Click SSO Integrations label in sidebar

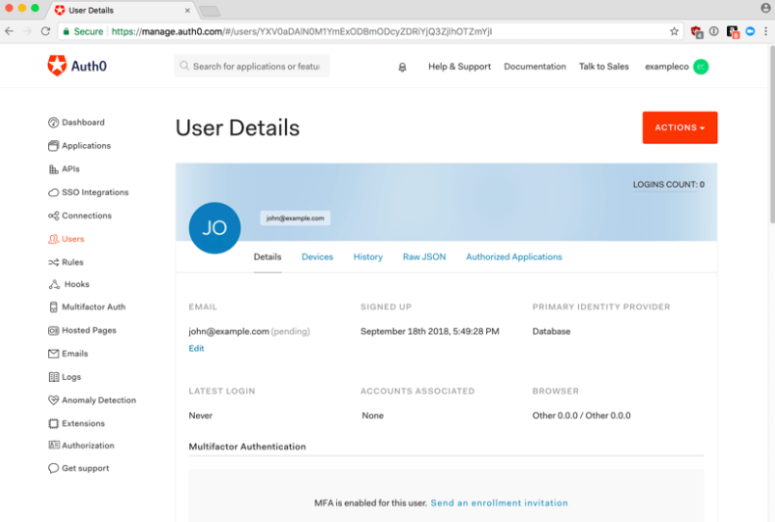click(95, 192)
